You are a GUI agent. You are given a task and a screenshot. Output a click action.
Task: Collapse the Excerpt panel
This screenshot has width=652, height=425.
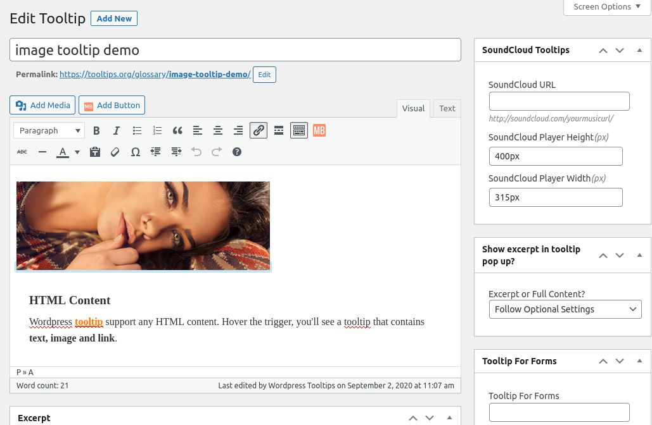point(449,417)
